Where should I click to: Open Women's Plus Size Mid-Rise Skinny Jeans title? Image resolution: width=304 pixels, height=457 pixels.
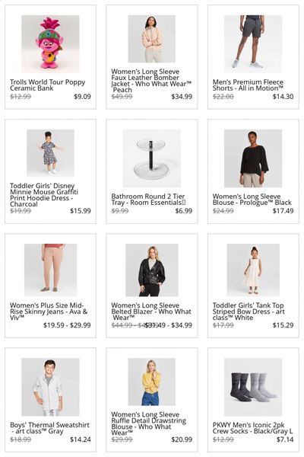[x=49, y=312]
